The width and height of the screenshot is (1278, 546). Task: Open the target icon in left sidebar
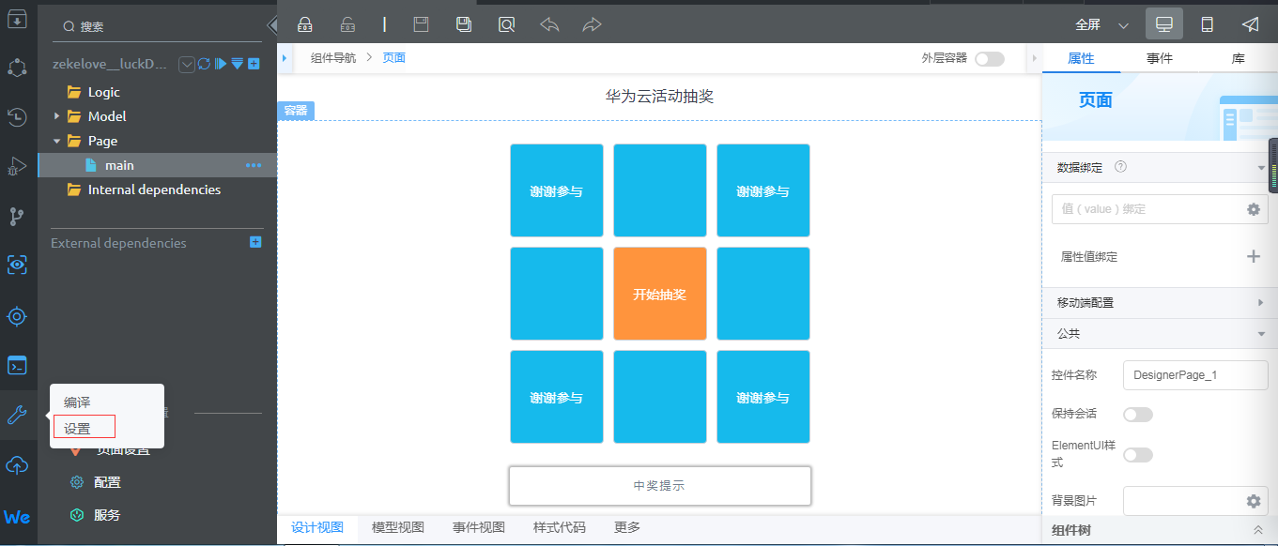17,316
